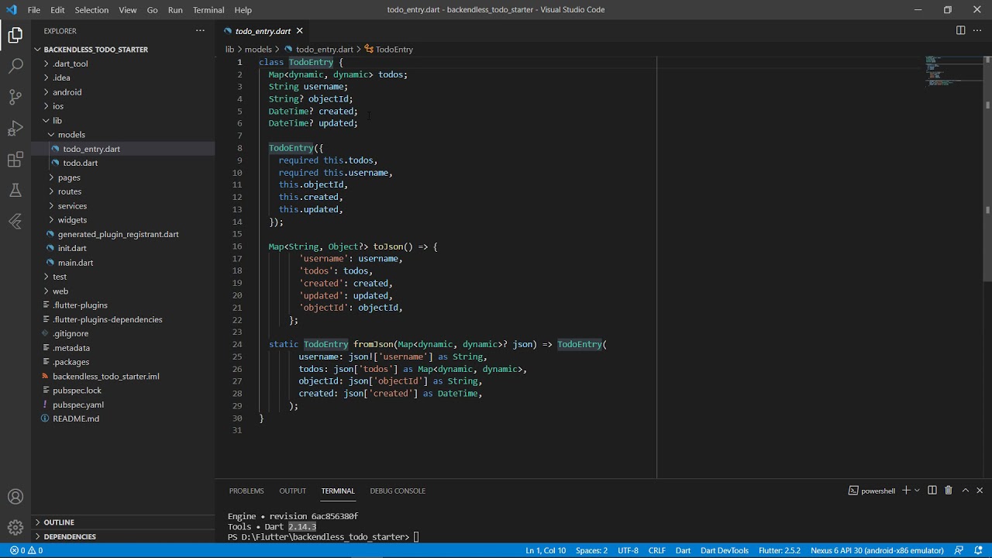This screenshot has height=558, width=992.
Task: Open the Selection menu
Action: pyautogui.click(x=91, y=10)
